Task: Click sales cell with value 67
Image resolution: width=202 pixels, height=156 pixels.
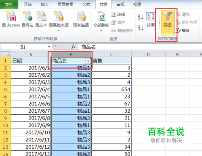Action: coord(111,104)
